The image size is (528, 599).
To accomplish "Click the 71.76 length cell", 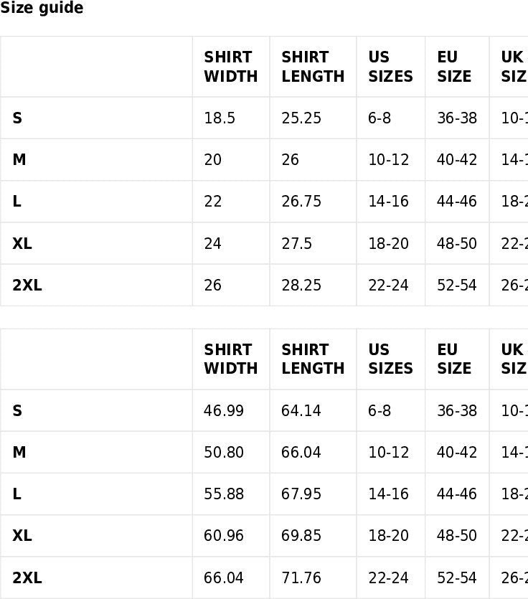I will 301,578.
